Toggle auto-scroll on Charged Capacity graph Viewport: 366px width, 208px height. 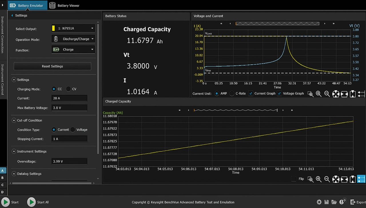tap(361, 179)
